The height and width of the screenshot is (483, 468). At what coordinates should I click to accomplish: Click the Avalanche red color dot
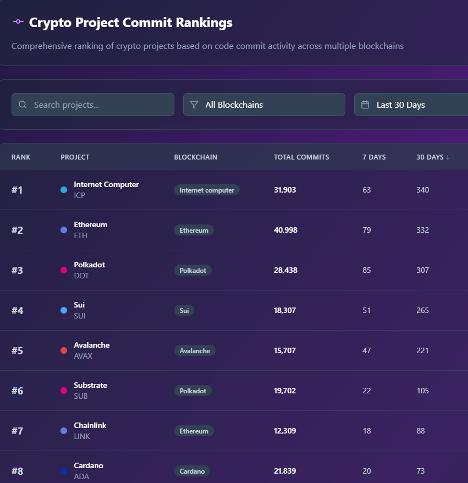[64, 350]
